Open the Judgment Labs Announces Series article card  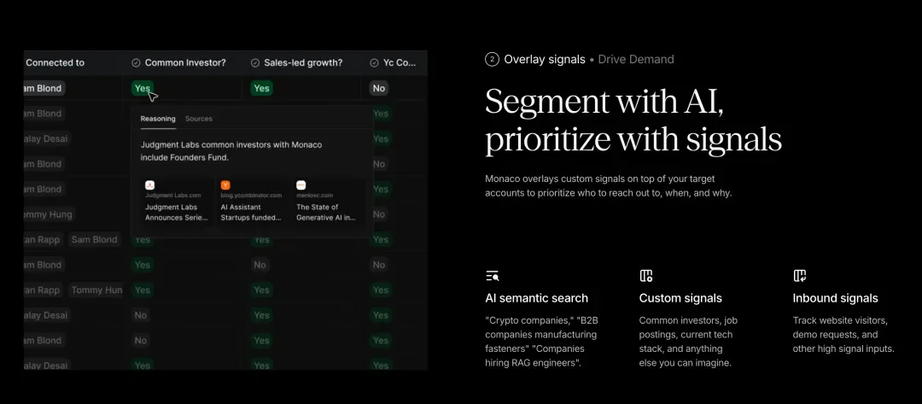(x=177, y=202)
